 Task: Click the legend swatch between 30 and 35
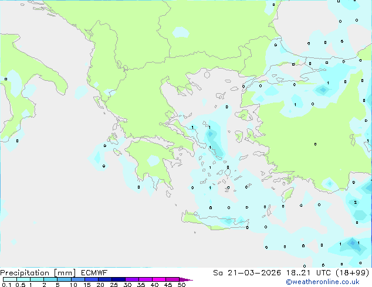tap(132, 279)
